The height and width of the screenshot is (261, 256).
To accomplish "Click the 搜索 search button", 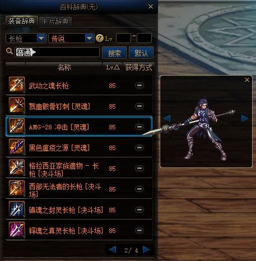I will click(x=114, y=53).
